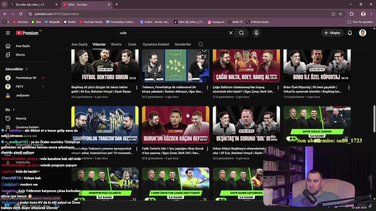
Task: Click the Oluştur create button
Action: [332, 33]
